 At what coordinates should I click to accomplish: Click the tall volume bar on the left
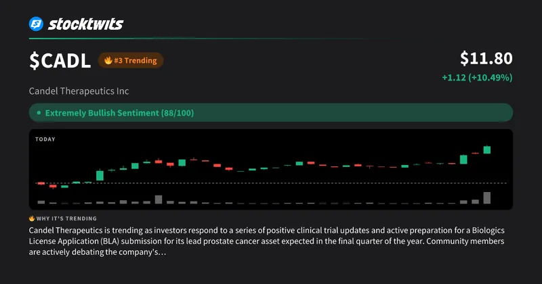click(x=159, y=199)
